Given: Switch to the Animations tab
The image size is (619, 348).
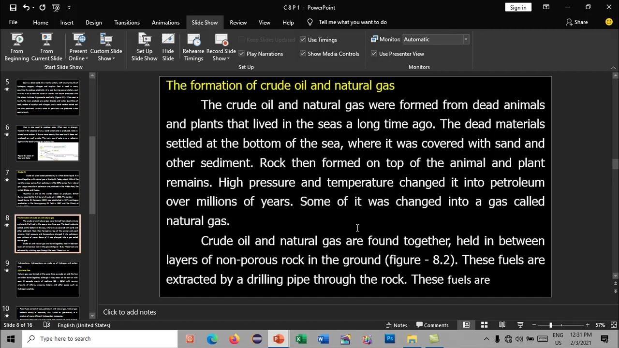Looking at the screenshot, I should click(165, 22).
